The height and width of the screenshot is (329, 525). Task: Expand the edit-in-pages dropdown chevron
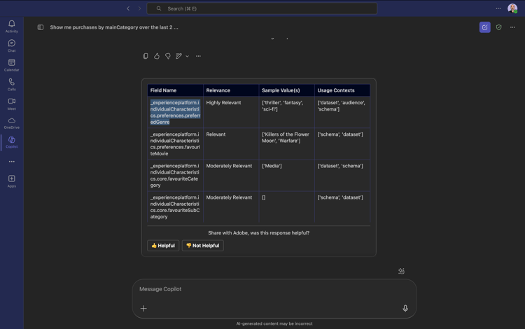coord(188,56)
